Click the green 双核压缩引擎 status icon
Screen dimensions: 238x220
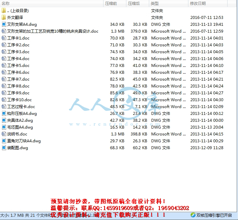click(x=193, y=215)
